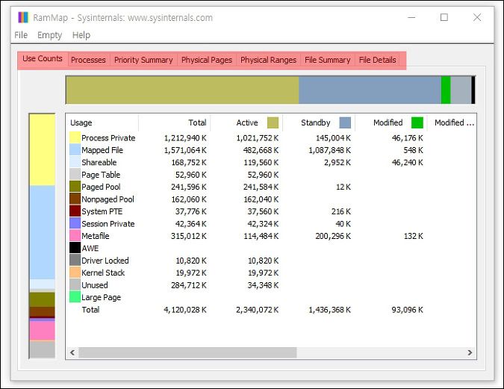This screenshot has height=389, width=504.
Task: Click the purple Session Private swatch
Action: 75,223
